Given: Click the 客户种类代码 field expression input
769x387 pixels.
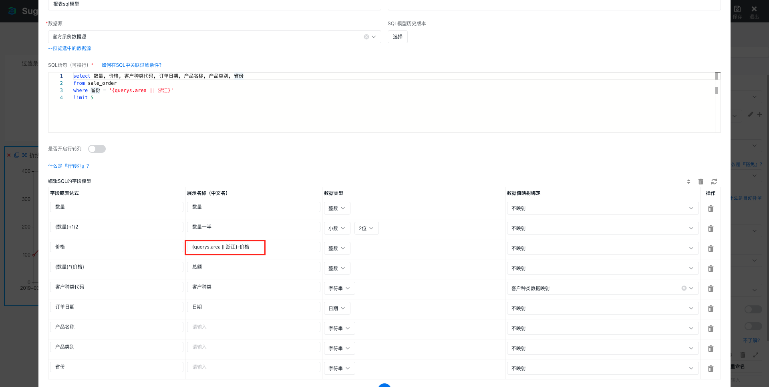Looking at the screenshot, I should point(117,287).
